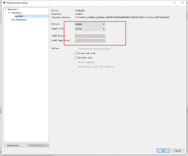Click the question mark help icon
Image resolution: width=188 pixels, height=156 pixels.
[x=174, y=3]
